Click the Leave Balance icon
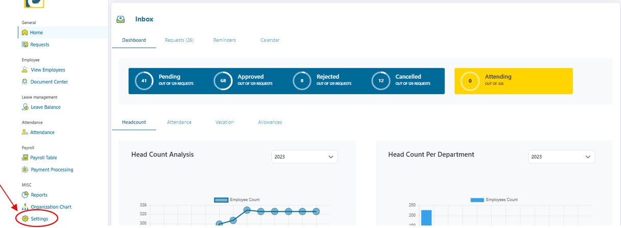Viewport: 621px width, 228px height. 25,107
